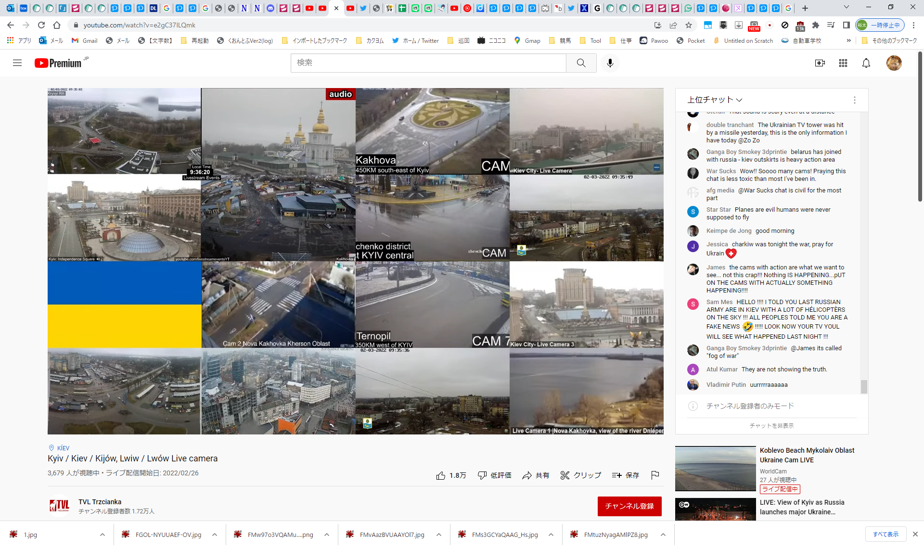Screen dimensions: 924x548
Task: Like the video with thumbs up
Action: [x=450, y=475]
